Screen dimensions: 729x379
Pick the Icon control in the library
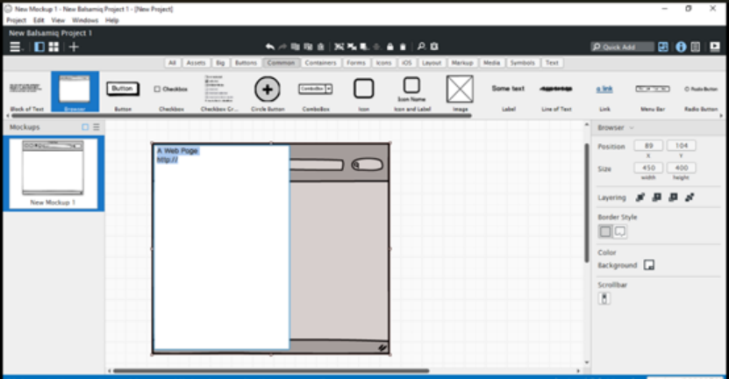363,92
